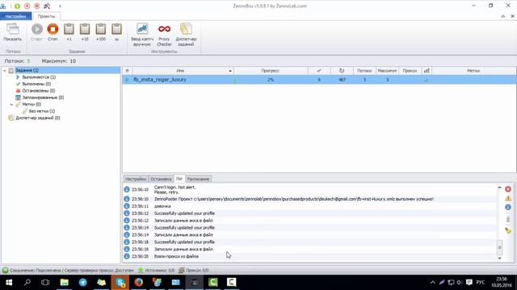Toggle red error filter in log
The width and height of the screenshot is (517, 290).
[508, 189]
